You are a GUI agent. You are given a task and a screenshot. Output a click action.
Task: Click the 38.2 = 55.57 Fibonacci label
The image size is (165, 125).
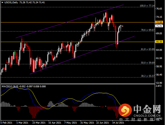coord(148,76)
